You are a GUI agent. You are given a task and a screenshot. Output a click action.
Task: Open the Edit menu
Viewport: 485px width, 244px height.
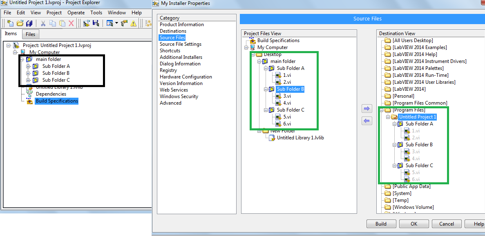[x=21, y=13]
